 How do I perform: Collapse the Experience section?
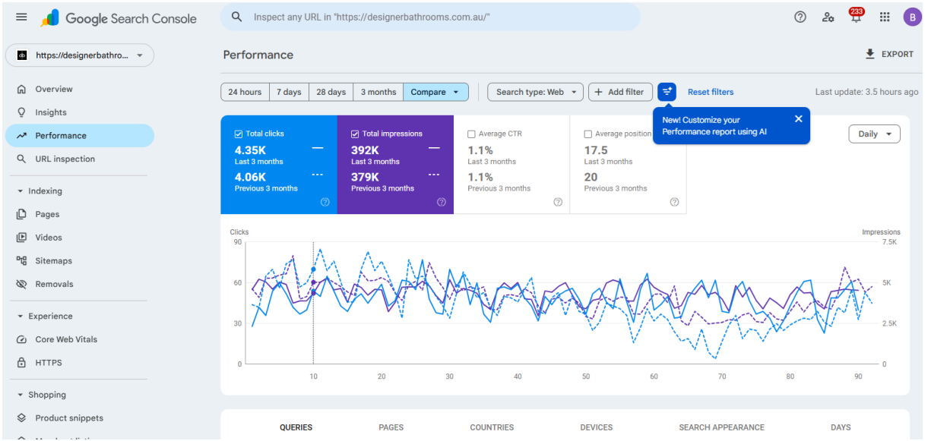44,317
